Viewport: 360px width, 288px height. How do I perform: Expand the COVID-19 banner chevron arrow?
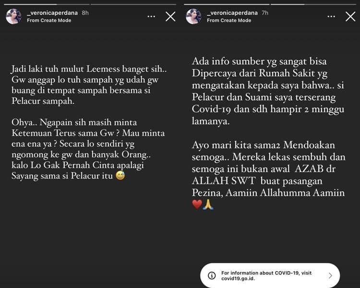click(330, 276)
